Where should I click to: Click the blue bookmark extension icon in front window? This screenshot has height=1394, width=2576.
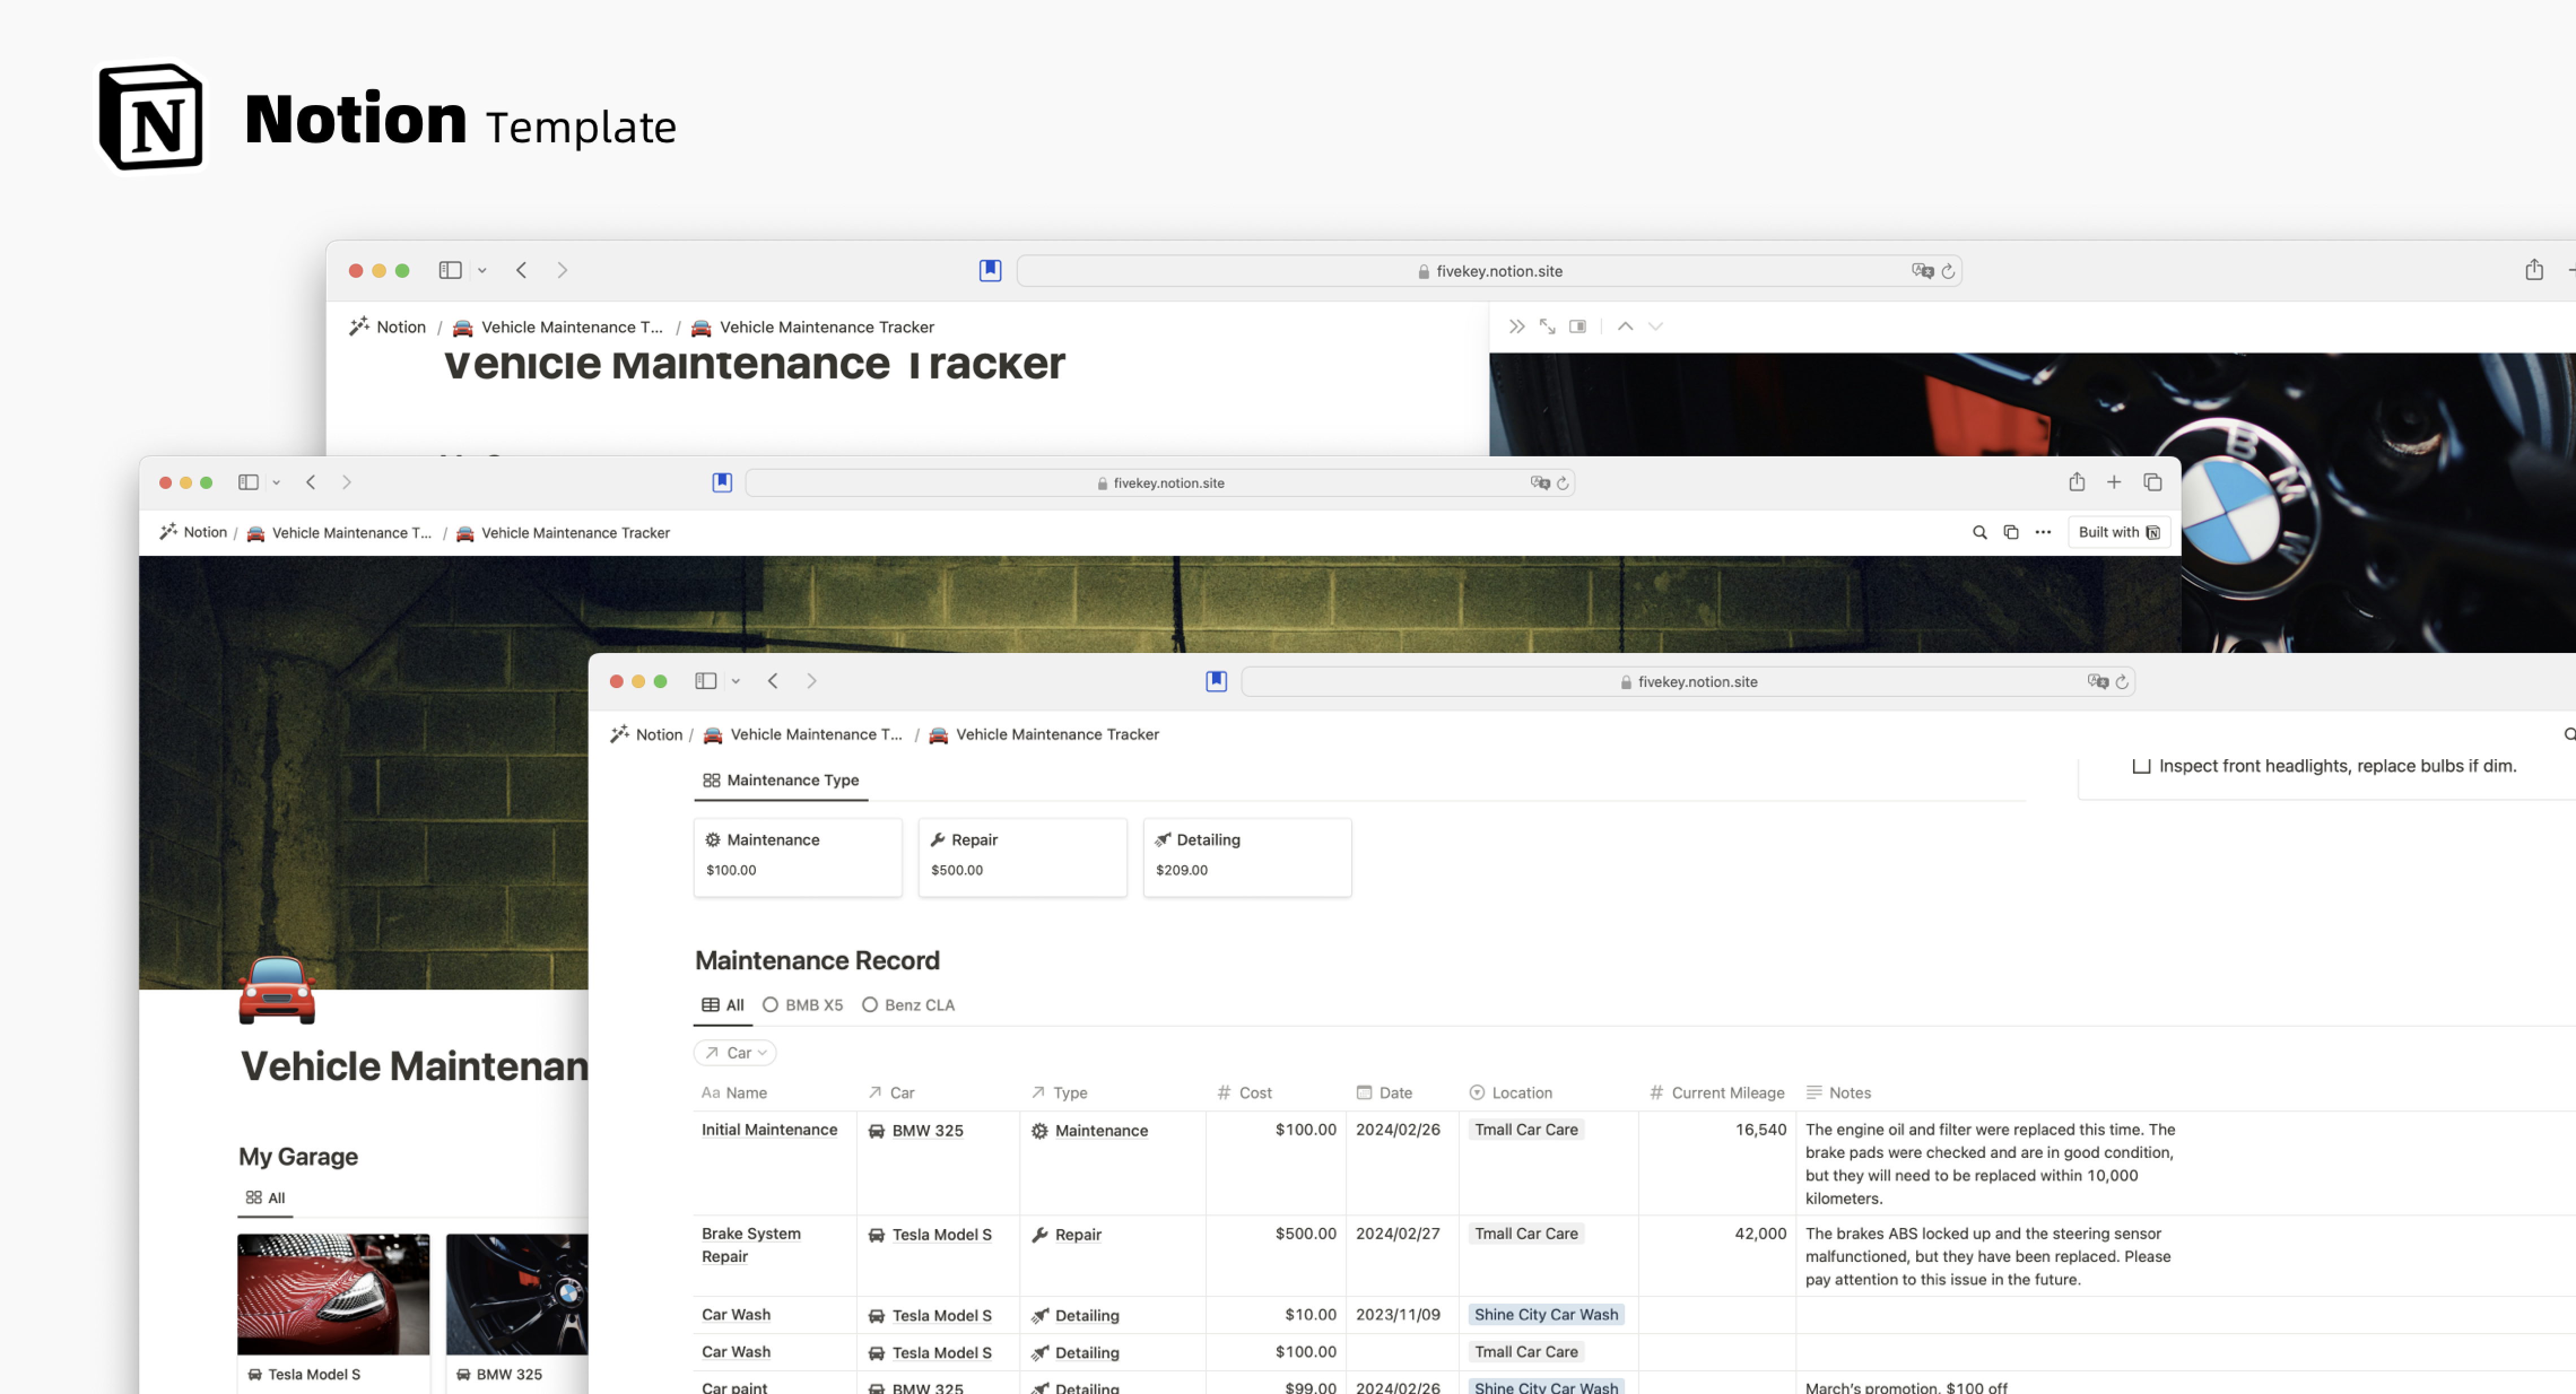pyautogui.click(x=1216, y=681)
